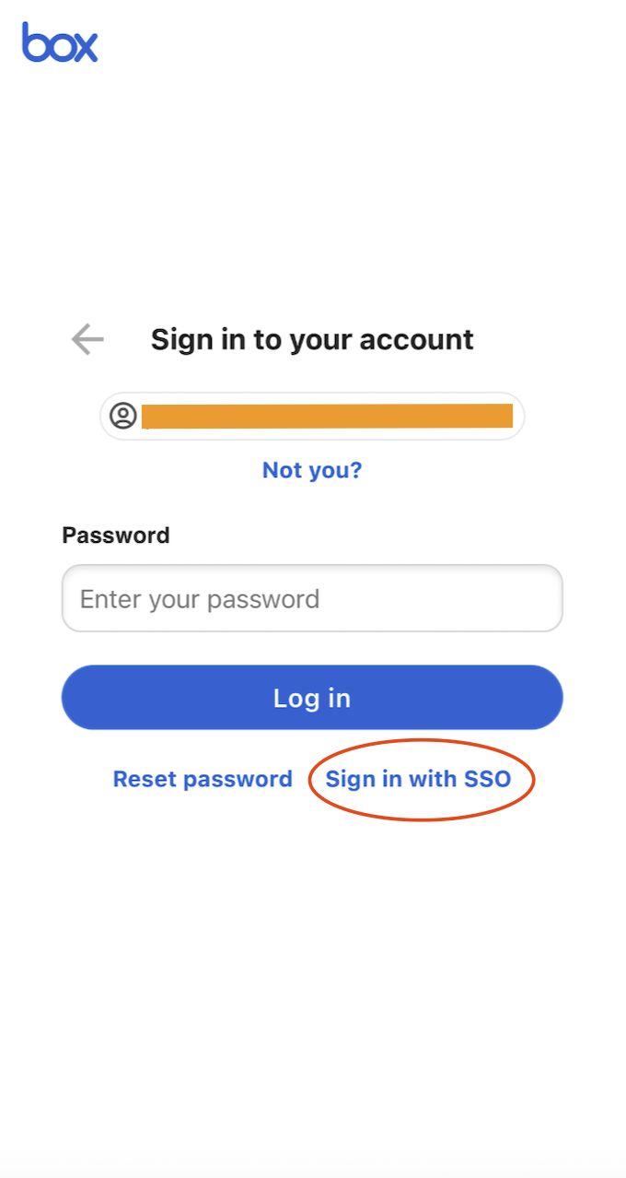Click the Box logo
Viewport: 626px width, 1178px height.
60,42
